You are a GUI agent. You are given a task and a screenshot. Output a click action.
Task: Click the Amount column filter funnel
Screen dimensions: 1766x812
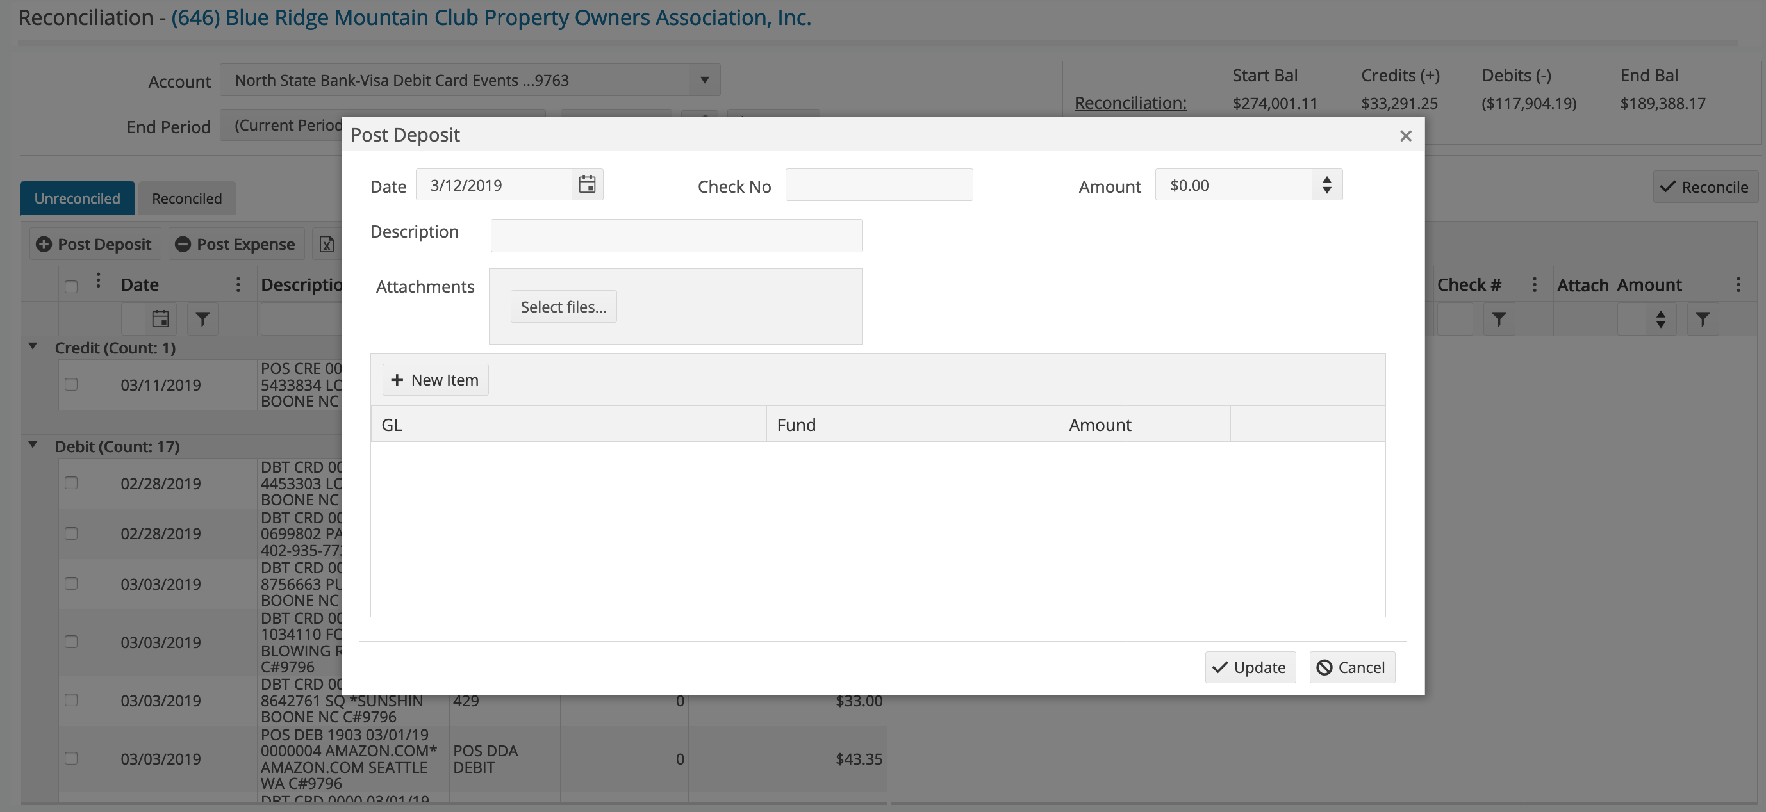point(1703,319)
